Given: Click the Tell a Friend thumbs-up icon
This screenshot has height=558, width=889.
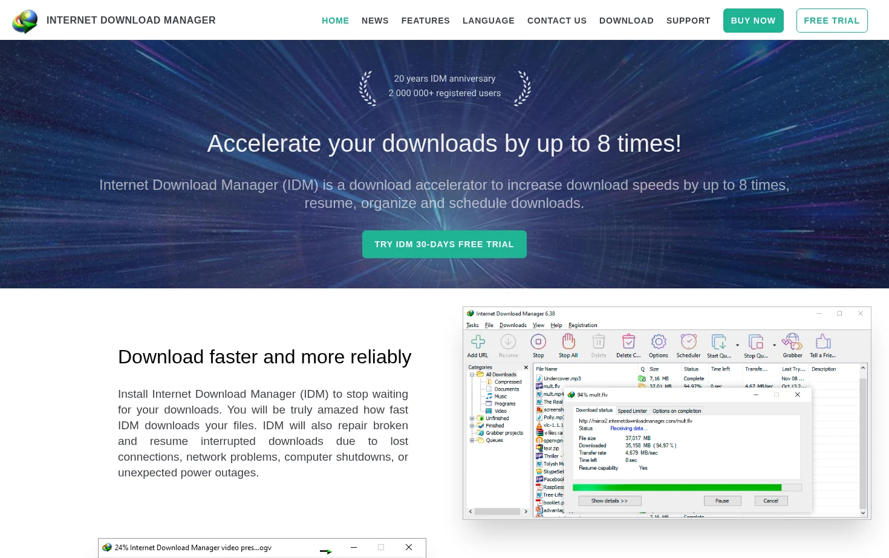Looking at the screenshot, I should point(823,342).
